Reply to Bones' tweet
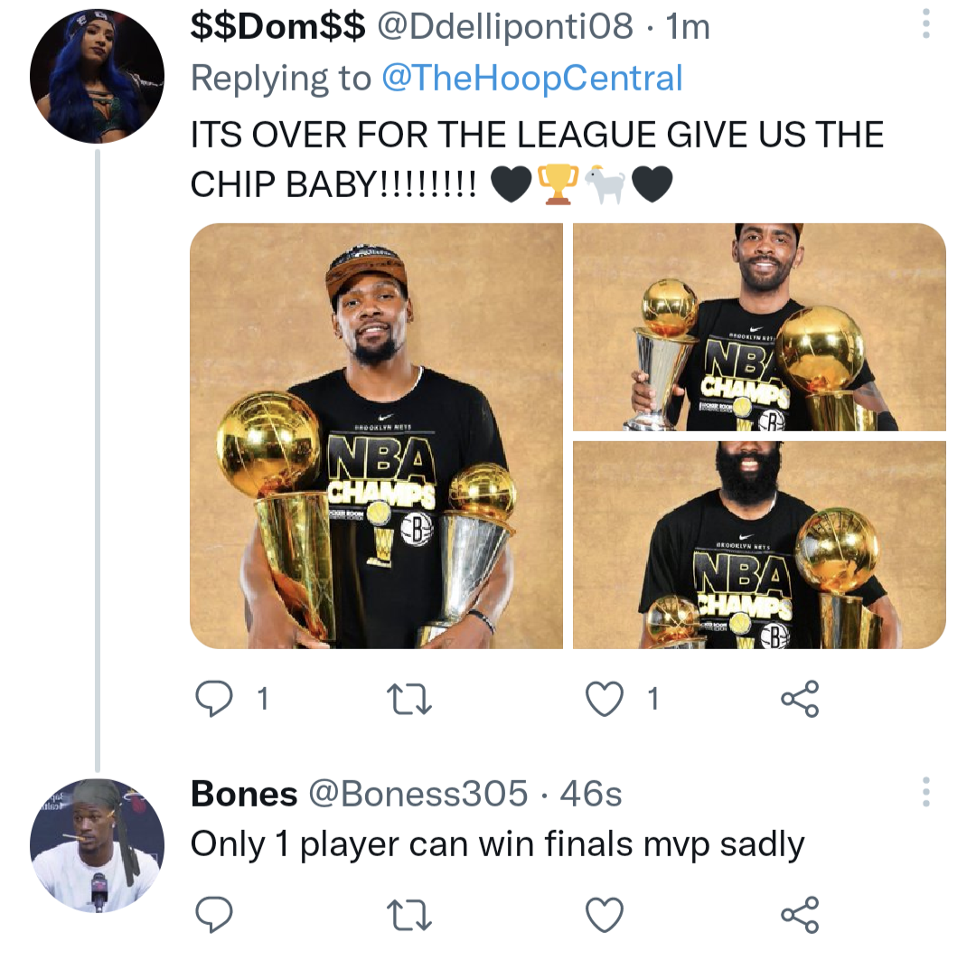The image size is (976, 961). click(213, 915)
